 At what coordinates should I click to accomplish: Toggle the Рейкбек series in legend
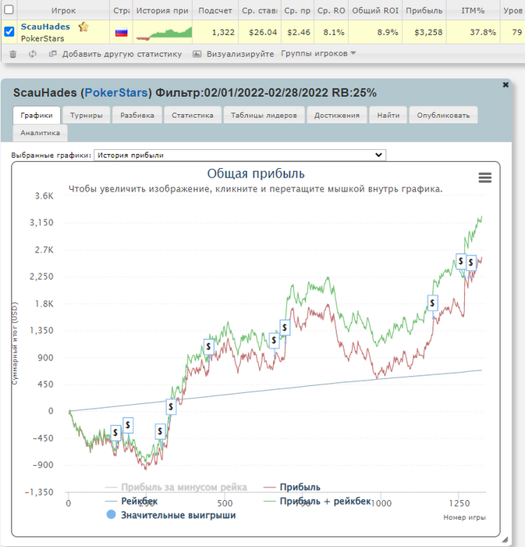pos(131,502)
